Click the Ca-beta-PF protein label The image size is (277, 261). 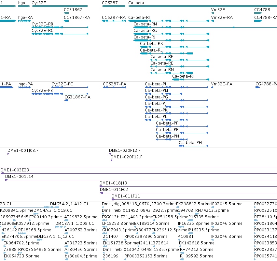(x=167, y=123)
